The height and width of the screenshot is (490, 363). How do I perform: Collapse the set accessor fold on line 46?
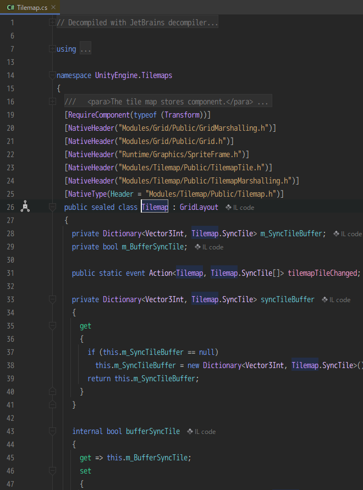point(52,471)
